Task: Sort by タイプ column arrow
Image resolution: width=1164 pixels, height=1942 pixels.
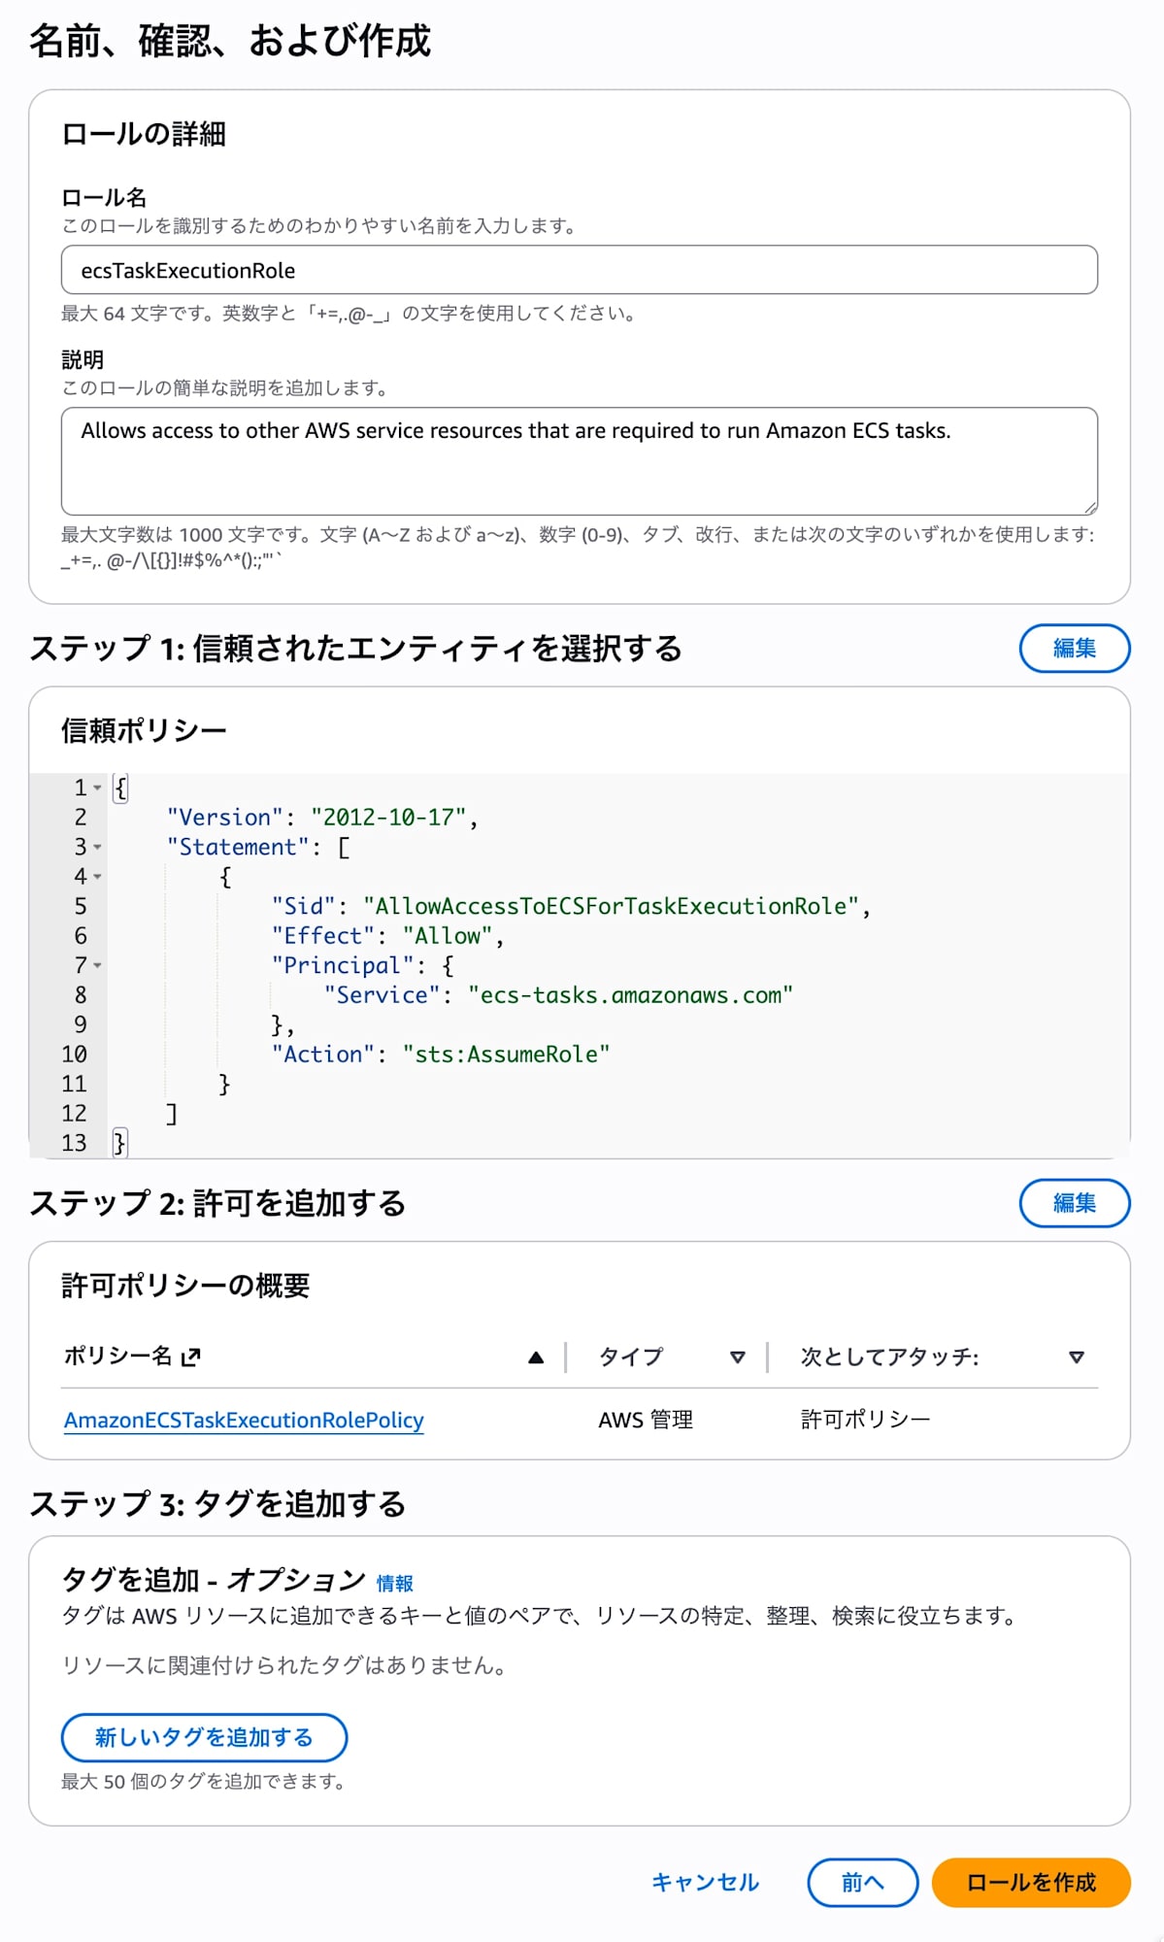Action: coord(738,1357)
